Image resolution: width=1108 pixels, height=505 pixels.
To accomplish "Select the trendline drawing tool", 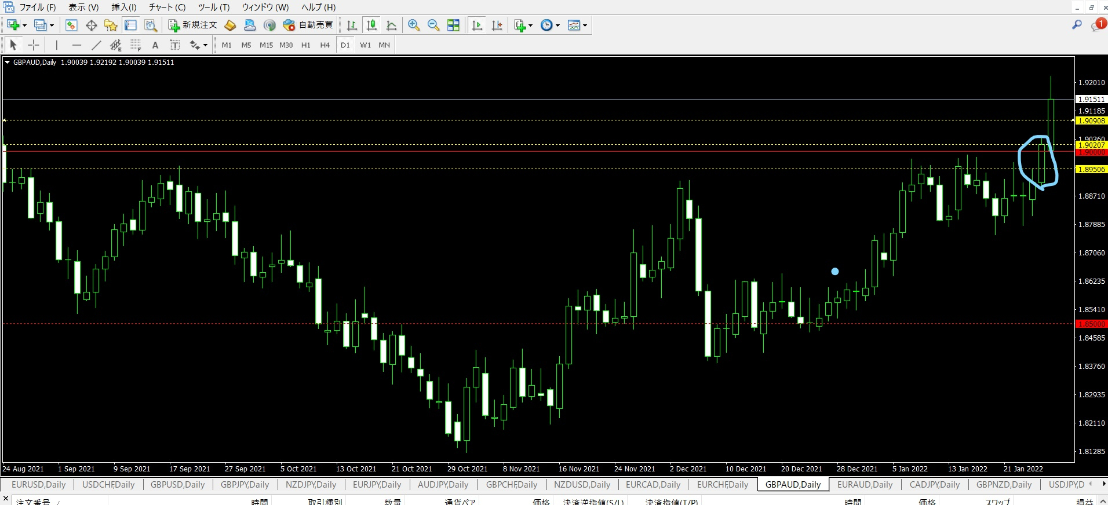I will (96, 45).
